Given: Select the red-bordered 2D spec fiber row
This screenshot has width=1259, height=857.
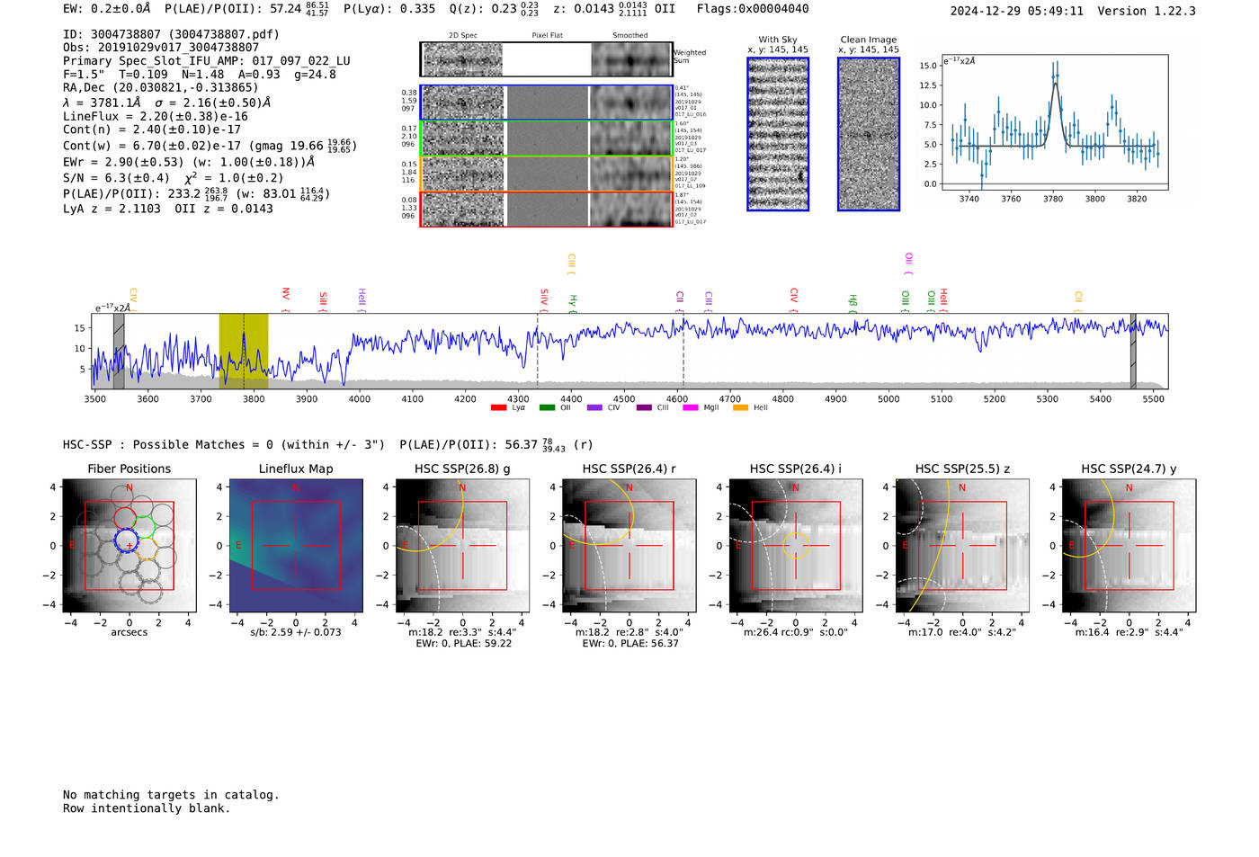Looking at the screenshot, I should [546, 209].
